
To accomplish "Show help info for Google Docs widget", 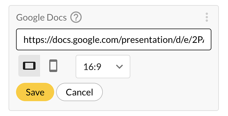I will point(76,17).
